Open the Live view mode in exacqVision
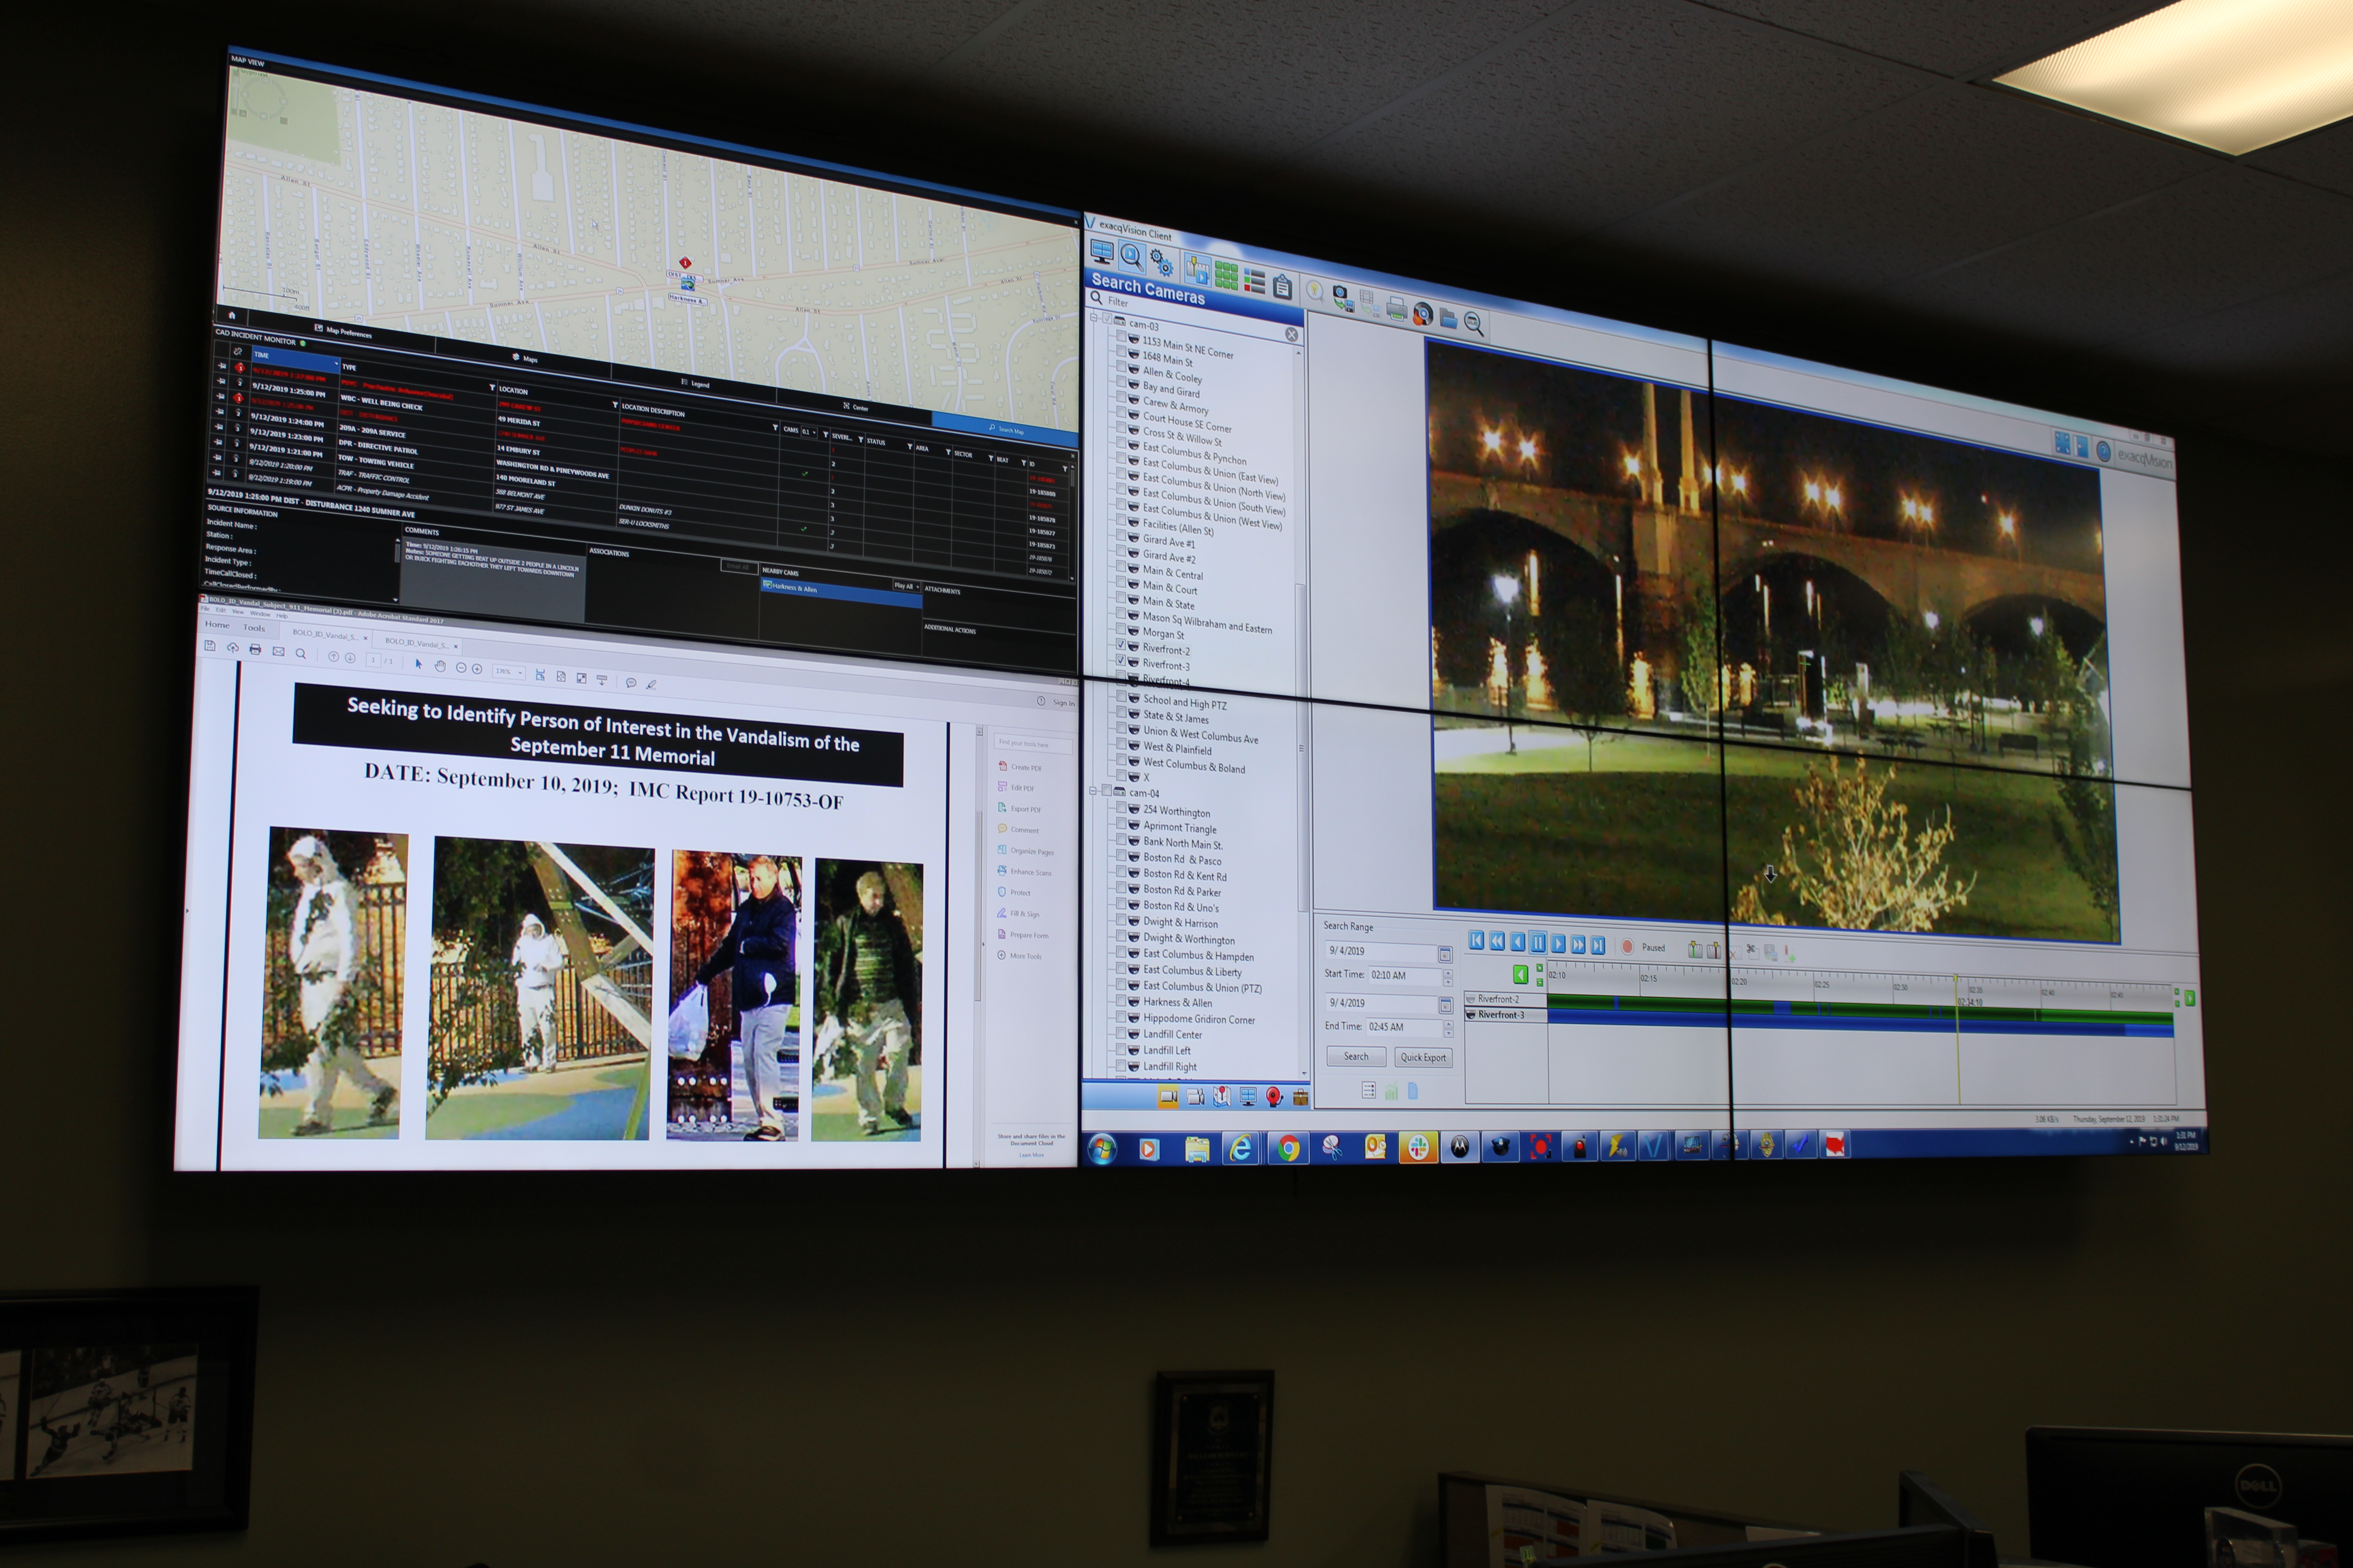This screenshot has width=2353, height=1568. tap(1102, 252)
